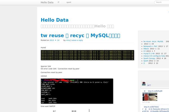Open the http://t.cn/R47Obvb link
The width and height of the screenshot is (169, 112).
pyautogui.click(x=151, y=107)
